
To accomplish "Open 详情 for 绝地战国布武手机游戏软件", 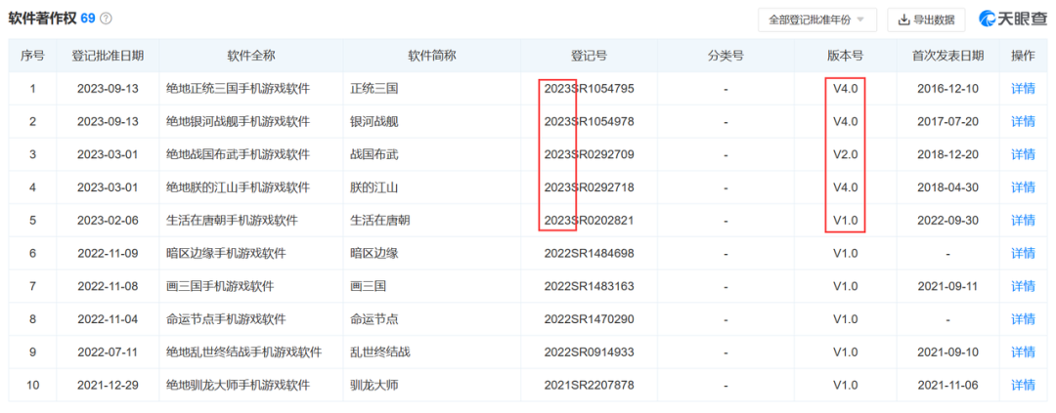I will click(x=1023, y=154).
